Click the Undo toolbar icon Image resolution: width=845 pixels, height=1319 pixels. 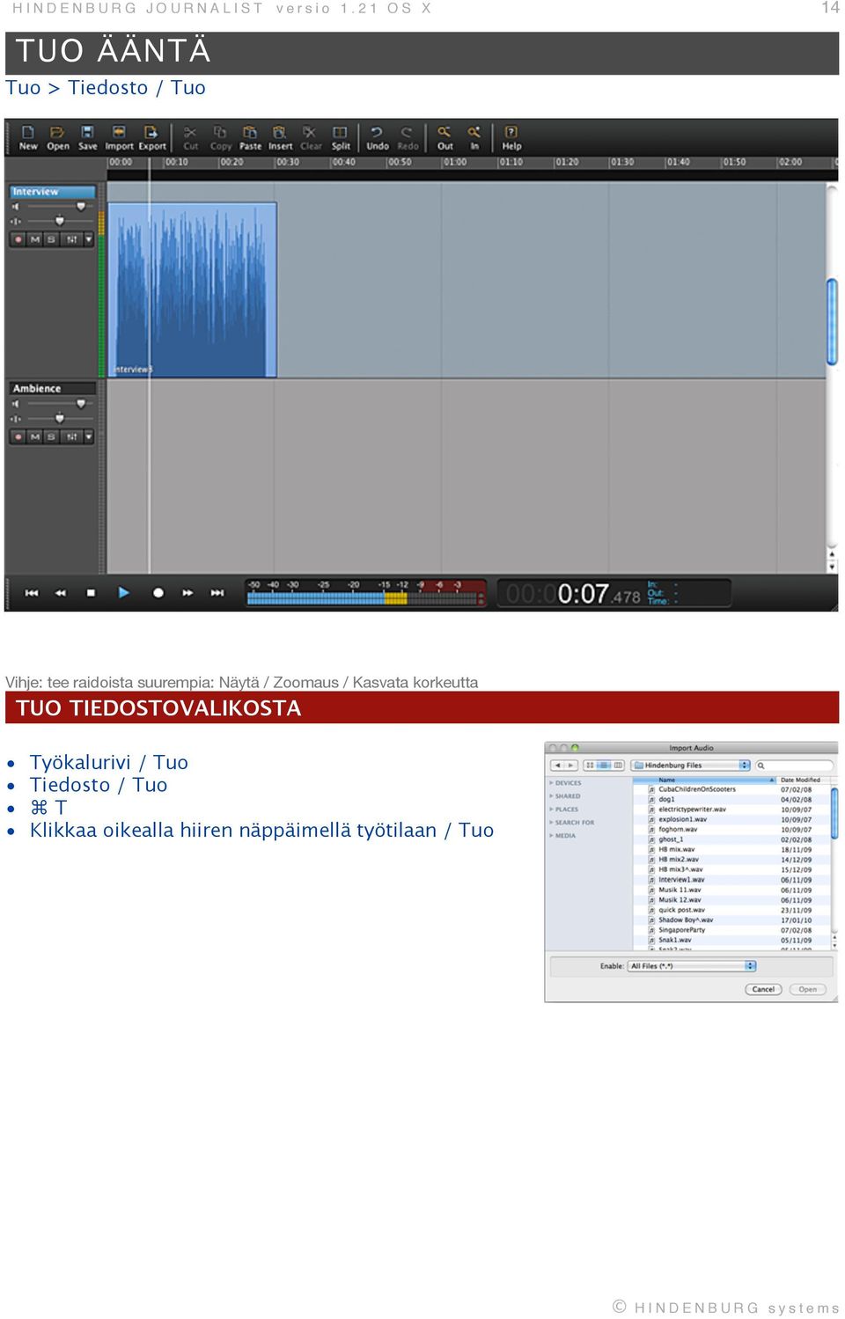(377, 137)
